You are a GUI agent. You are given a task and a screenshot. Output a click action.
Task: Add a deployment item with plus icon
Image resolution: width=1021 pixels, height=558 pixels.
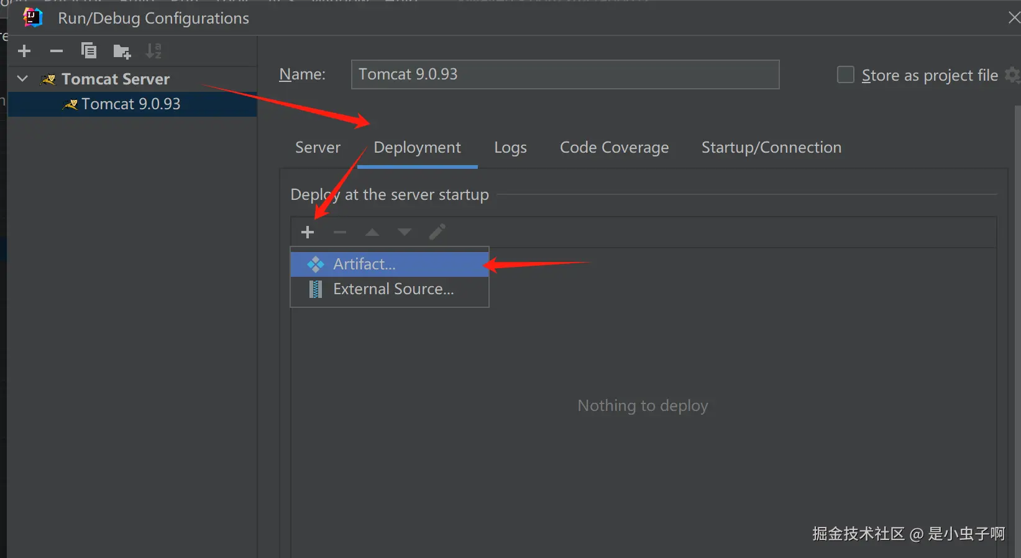coord(308,232)
